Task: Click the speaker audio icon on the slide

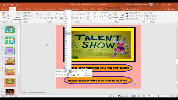Action: (135, 84)
